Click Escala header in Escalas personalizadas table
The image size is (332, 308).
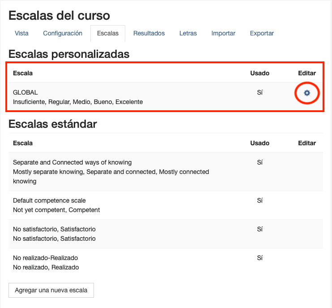click(23, 73)
